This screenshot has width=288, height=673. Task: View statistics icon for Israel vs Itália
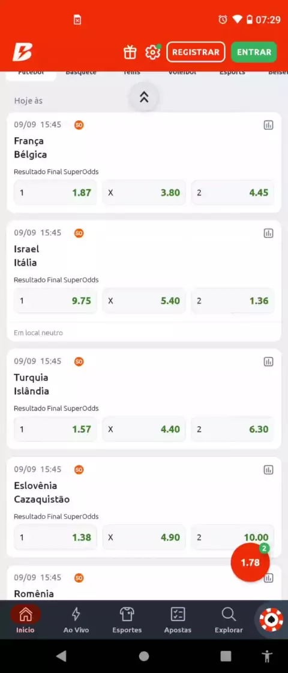(x=268, y=233)
